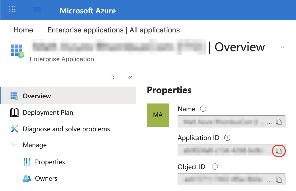Image resolution: width=296 pixels, height=191 pixels.
Task: Open Enterprise applications | All applications breadcrumb
Action: coord(114,30)
